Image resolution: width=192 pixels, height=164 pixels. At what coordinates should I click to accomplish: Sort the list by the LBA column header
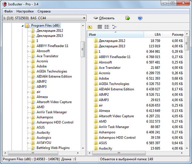[x=157, y=34]
